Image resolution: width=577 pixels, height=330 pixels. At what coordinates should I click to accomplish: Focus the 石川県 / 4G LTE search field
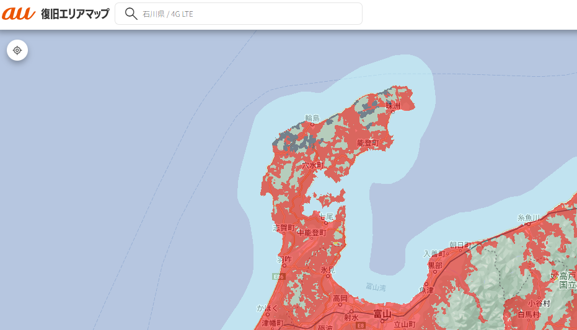coord(239,14)
